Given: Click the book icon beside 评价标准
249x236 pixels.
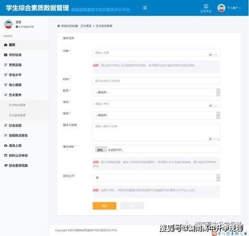Looking at the screenshot, I should (x=5, y=55).
